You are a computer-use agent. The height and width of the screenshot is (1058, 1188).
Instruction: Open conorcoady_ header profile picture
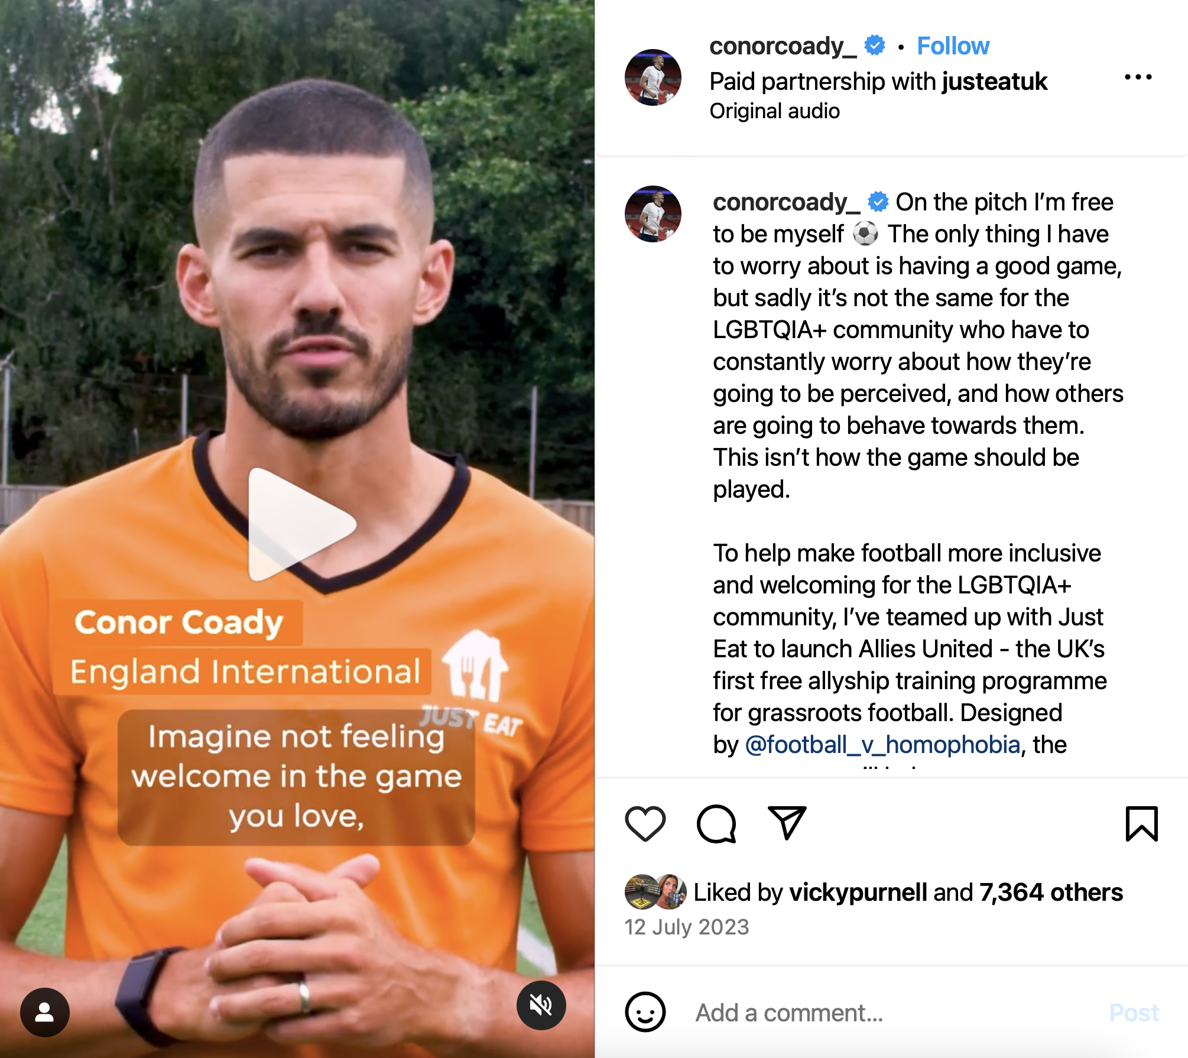pos(653,77)
